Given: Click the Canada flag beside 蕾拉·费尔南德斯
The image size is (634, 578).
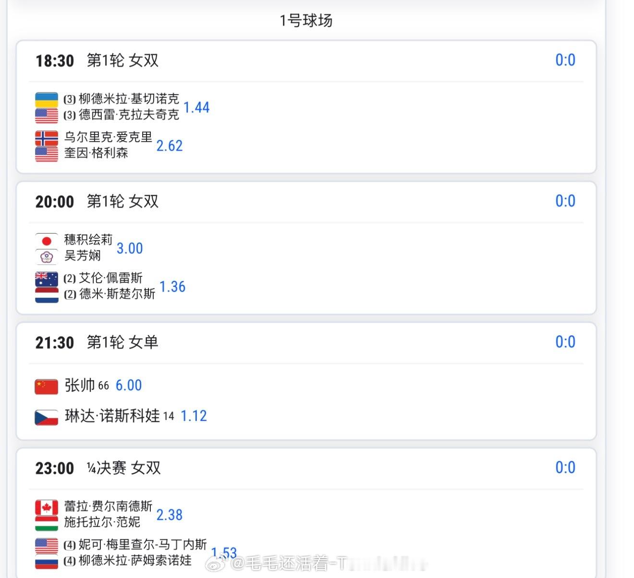Looking at the screenshot, I should coord(46,507).
